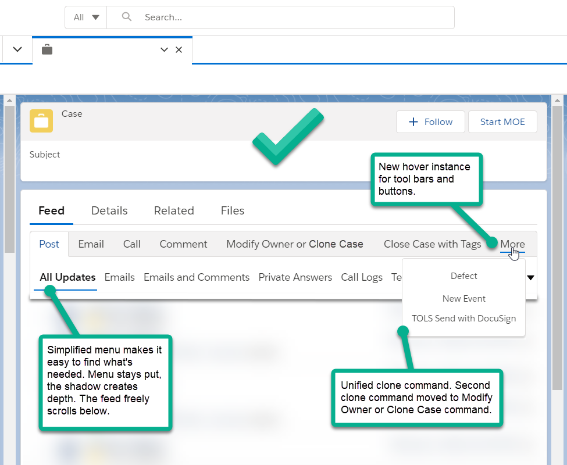Click the magnifying glass search icon
The image size is (567, 465).
click(127, 17)
